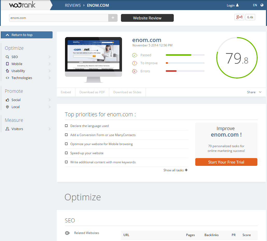Click the up-arrow icon on Return to top

point(7,35)
